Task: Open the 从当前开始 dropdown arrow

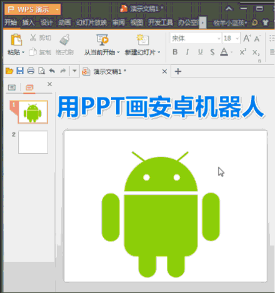Action: [118, 52]
